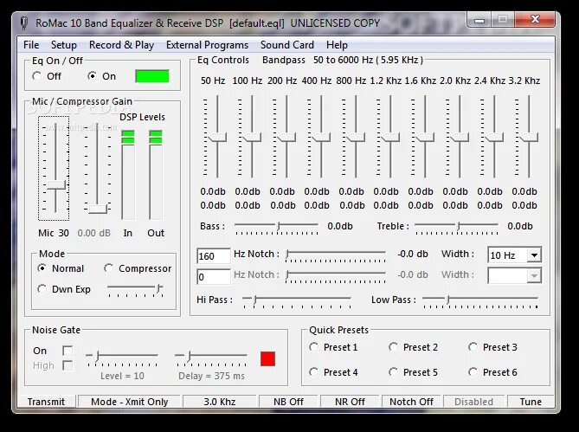Click the 1.6 Khz band slider handle

click(425, 138)
